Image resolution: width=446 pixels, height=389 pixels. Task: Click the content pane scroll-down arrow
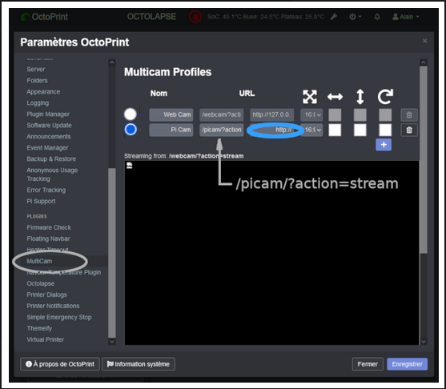(x=424, y=341)
